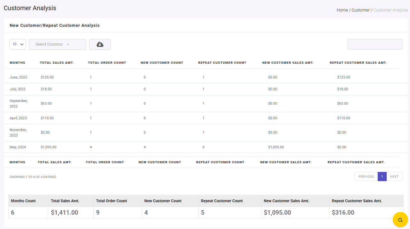Click the Next pagination button

pos(394,177)
